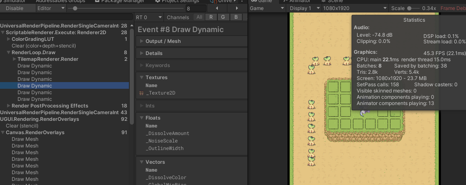Open the Display 1 dropdown
The width and height of the screenshot is (466, 185).
304,8
